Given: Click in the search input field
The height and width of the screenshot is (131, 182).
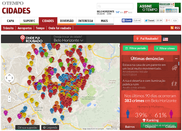Looking at the screenshot, I should tap(115, 6).
